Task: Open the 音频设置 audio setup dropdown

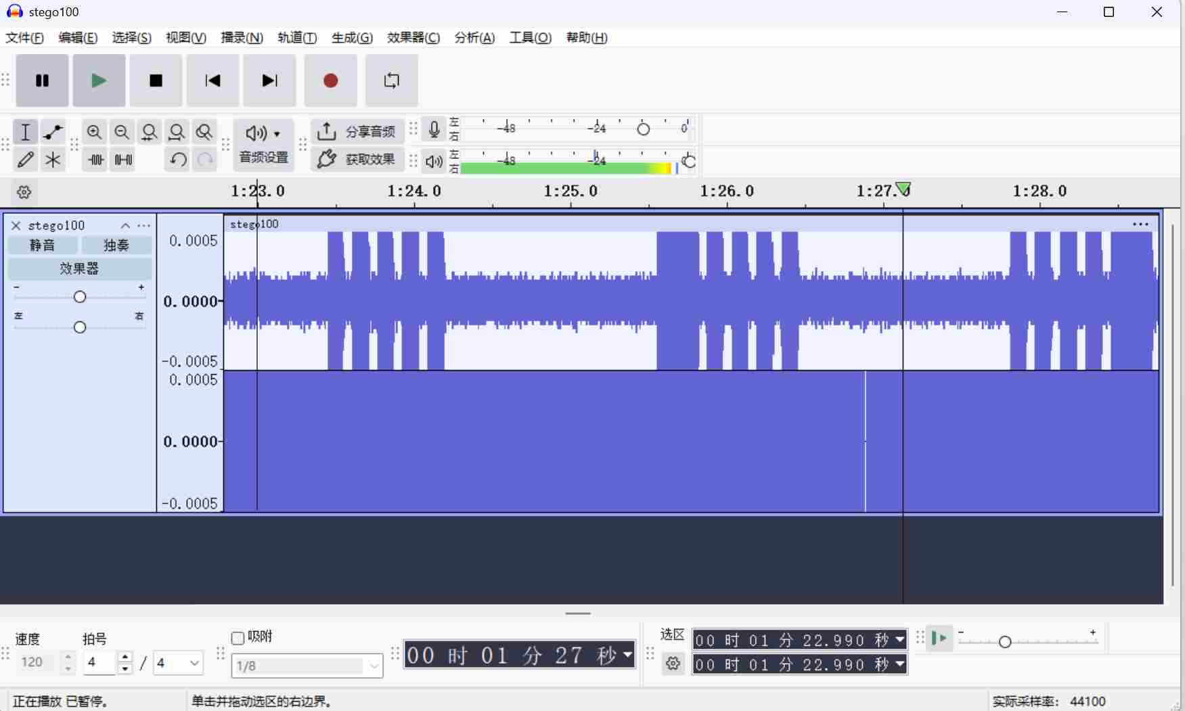Action: coord(263,145)
